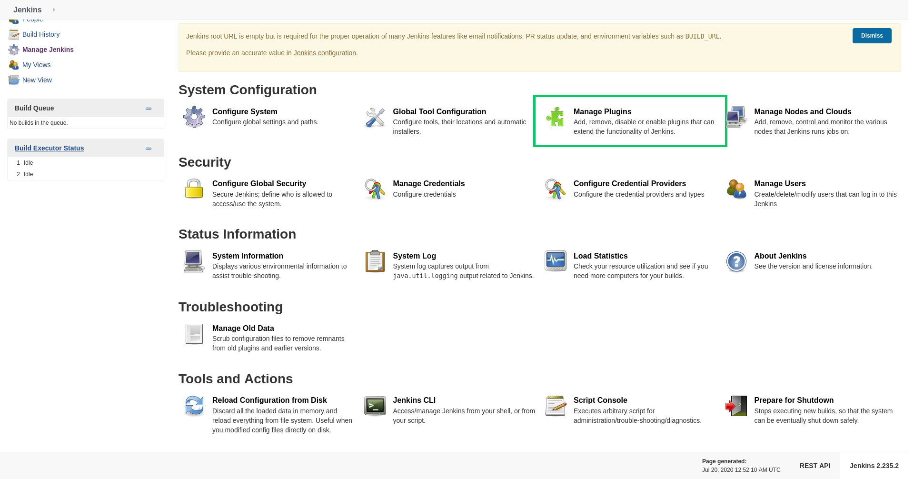Click the Jenkins CLI terminal icon
Viewport: 914px width, 479px height.
coord(375,406)
